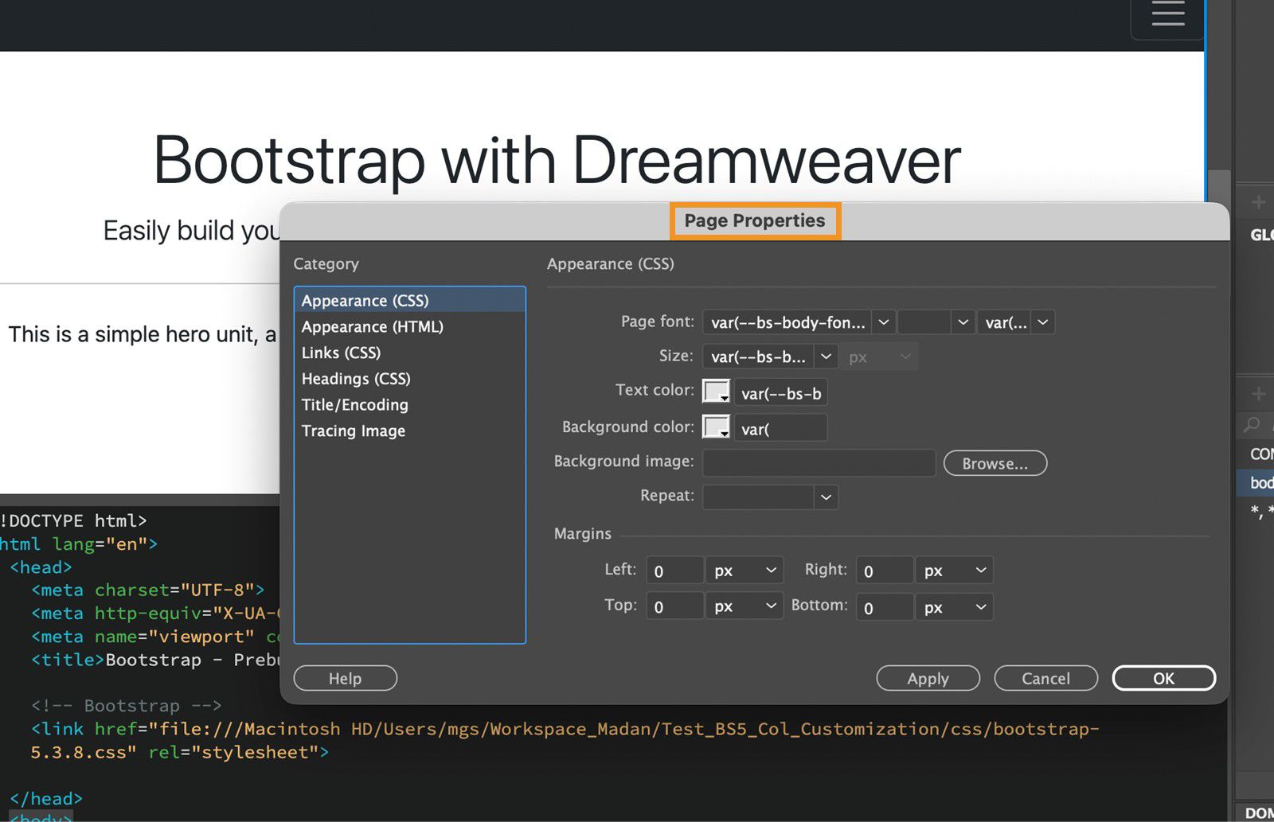
Task: Open the Size value dropdown
Action: (x=826, y=356)
